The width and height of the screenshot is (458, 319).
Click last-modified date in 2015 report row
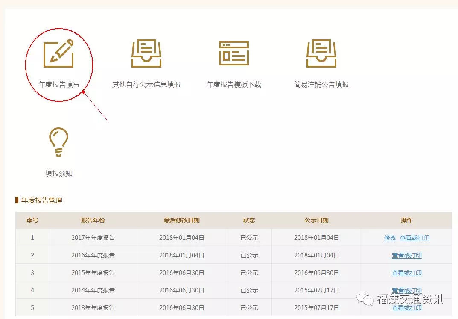[x=182, y=273]
